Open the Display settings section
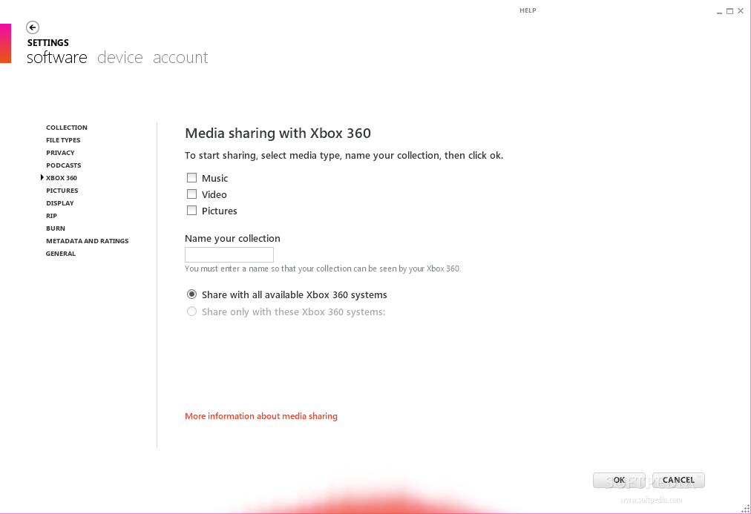The width and height of the screenshot is (751, 514). (60, 203)
